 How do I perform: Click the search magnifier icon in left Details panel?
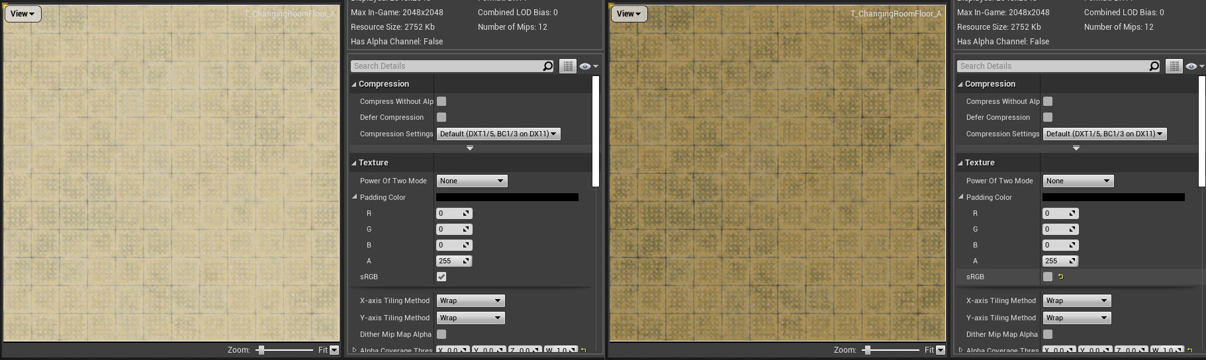tap(547, 66)
